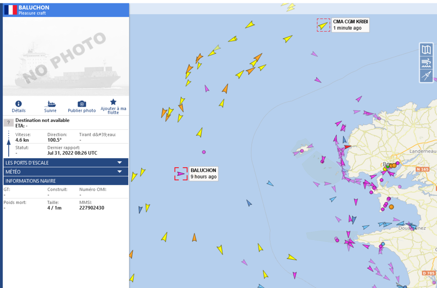This screenshot has width=437, height=288.
Task: Click the N 165 road label
Action: tap(422, 169)
